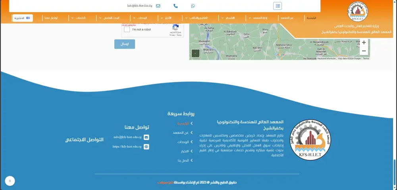
Task: Click the phone call icon in top bar
Action: click(x=175, y=6)
